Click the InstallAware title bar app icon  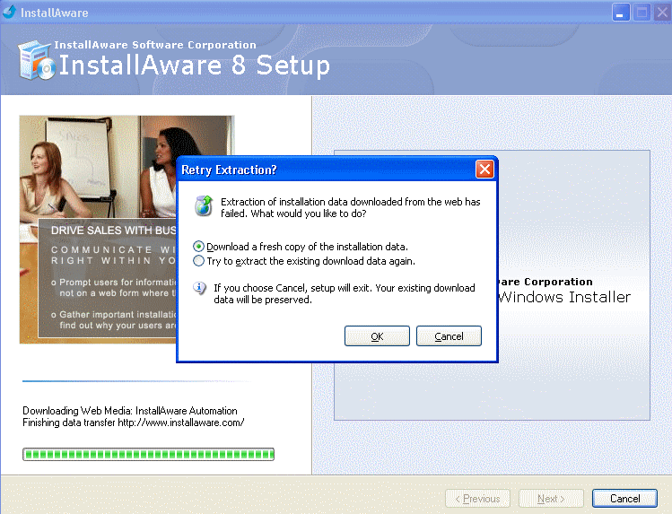click(x=9, y=12)
